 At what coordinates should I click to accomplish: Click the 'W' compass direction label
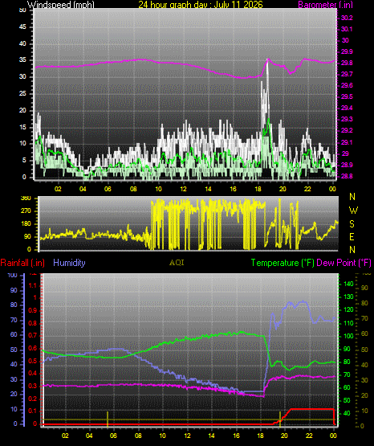click(353, 211)
